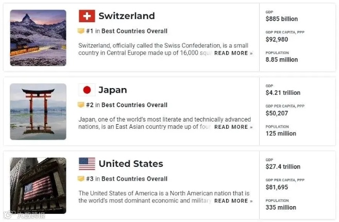The image size is (339, 222).
Task: Expand Switzerland description with Read More
Action: click(x=233, y=53)
